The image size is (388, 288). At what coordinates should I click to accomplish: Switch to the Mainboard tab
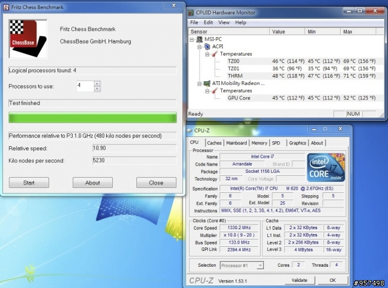click(236, 143)
